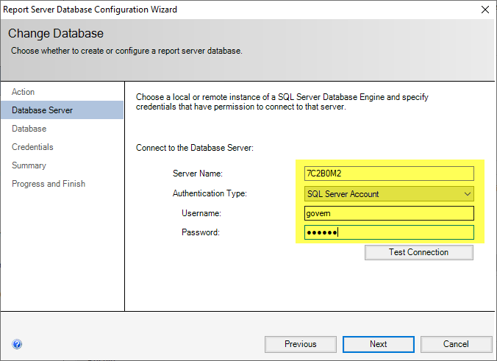Focus the Username input field
This screenshot has height=361, width=497.
(x=389, y=213)
